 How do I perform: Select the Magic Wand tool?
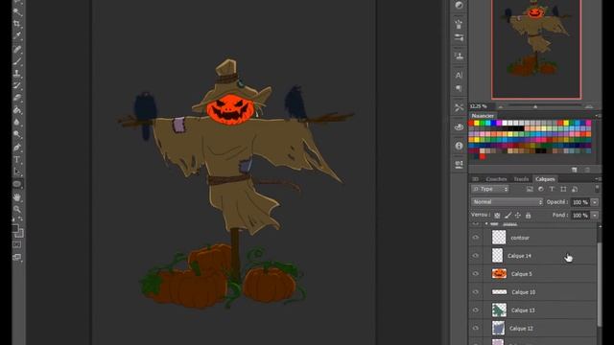point(17,11)
